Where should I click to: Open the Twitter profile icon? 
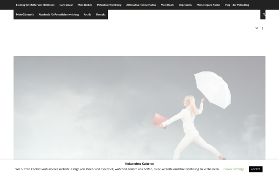pyautogui.click(x=257, y=28)
